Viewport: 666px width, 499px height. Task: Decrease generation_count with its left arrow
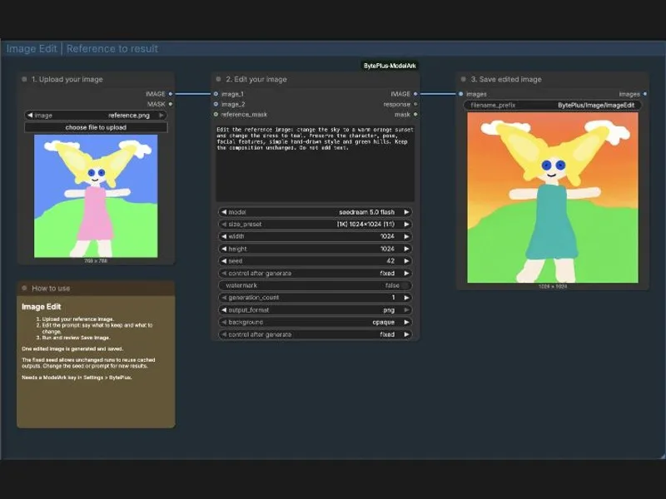point(224,298)
